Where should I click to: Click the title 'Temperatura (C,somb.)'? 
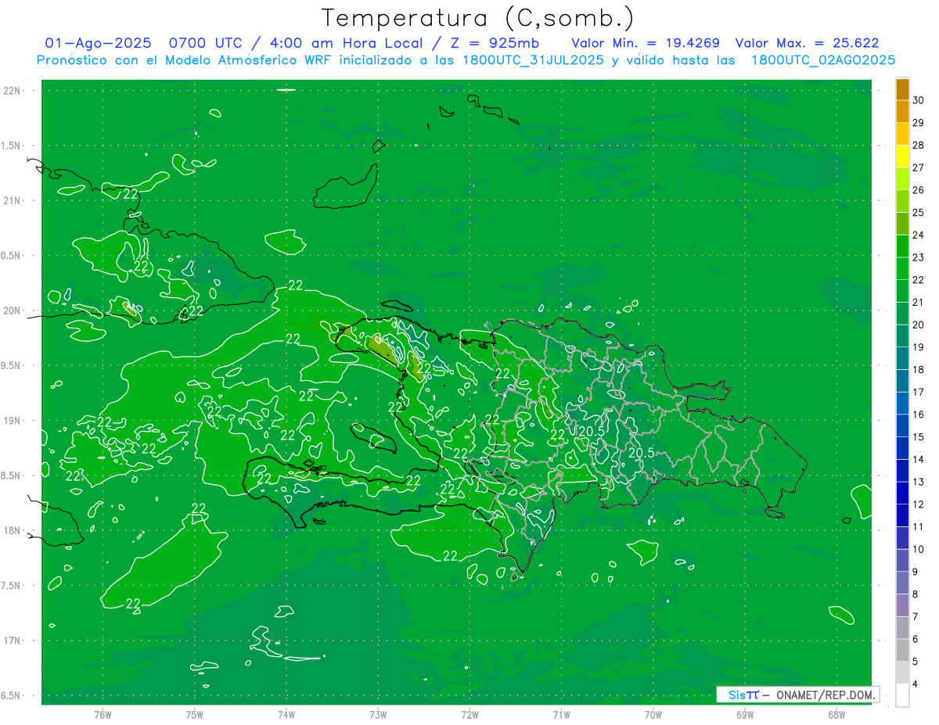coord(478,19)
